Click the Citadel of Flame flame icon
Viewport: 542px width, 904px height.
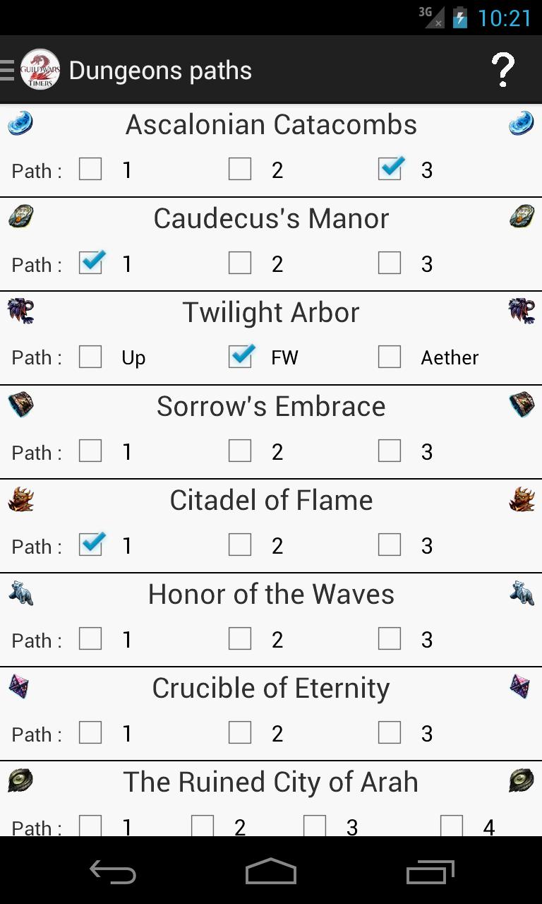point(21,499)
